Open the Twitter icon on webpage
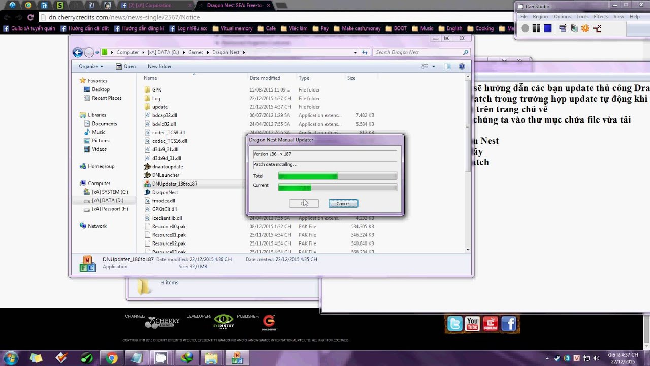650x366 pixels. [x=455, y=324]
